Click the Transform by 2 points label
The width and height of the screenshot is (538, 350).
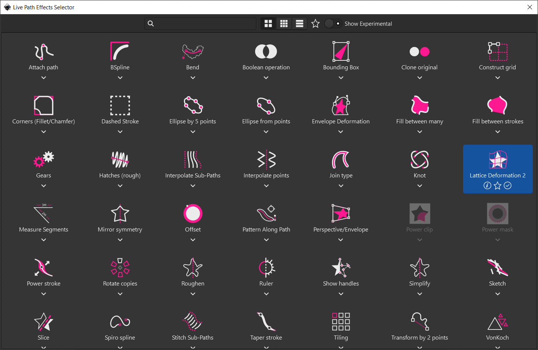tap(420, 338)
